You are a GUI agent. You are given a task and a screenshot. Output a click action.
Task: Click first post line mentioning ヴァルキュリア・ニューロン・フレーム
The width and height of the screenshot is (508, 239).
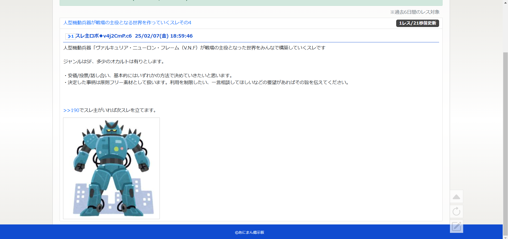(194, 48)
